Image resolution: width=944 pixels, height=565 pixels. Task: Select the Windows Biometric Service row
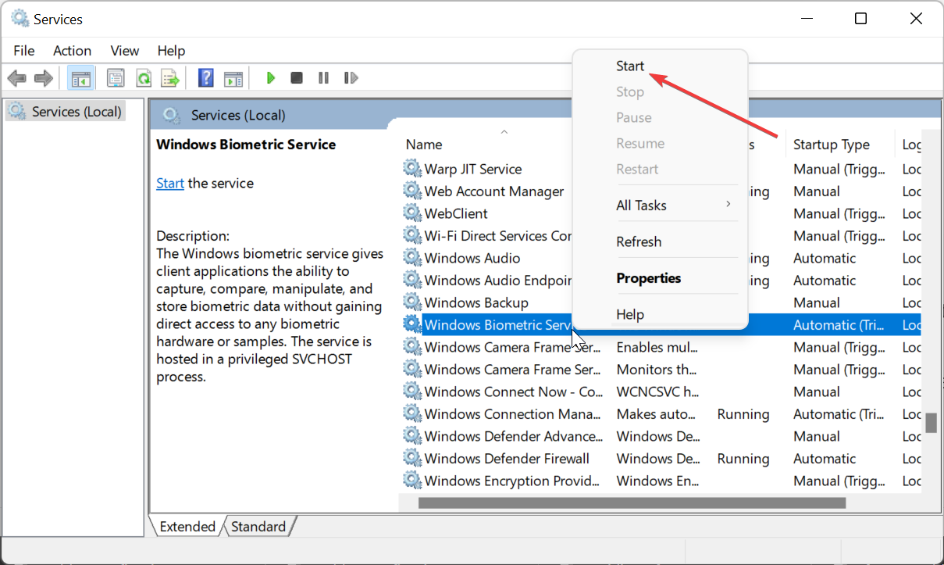coord(661,324)
